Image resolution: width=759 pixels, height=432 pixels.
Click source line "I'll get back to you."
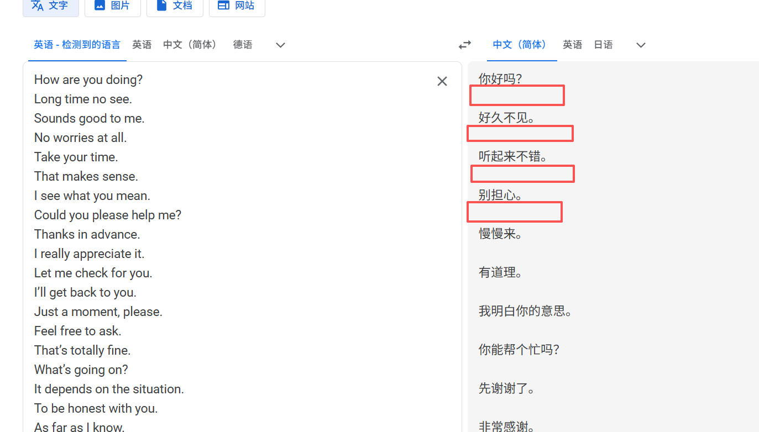click(85, 292)
